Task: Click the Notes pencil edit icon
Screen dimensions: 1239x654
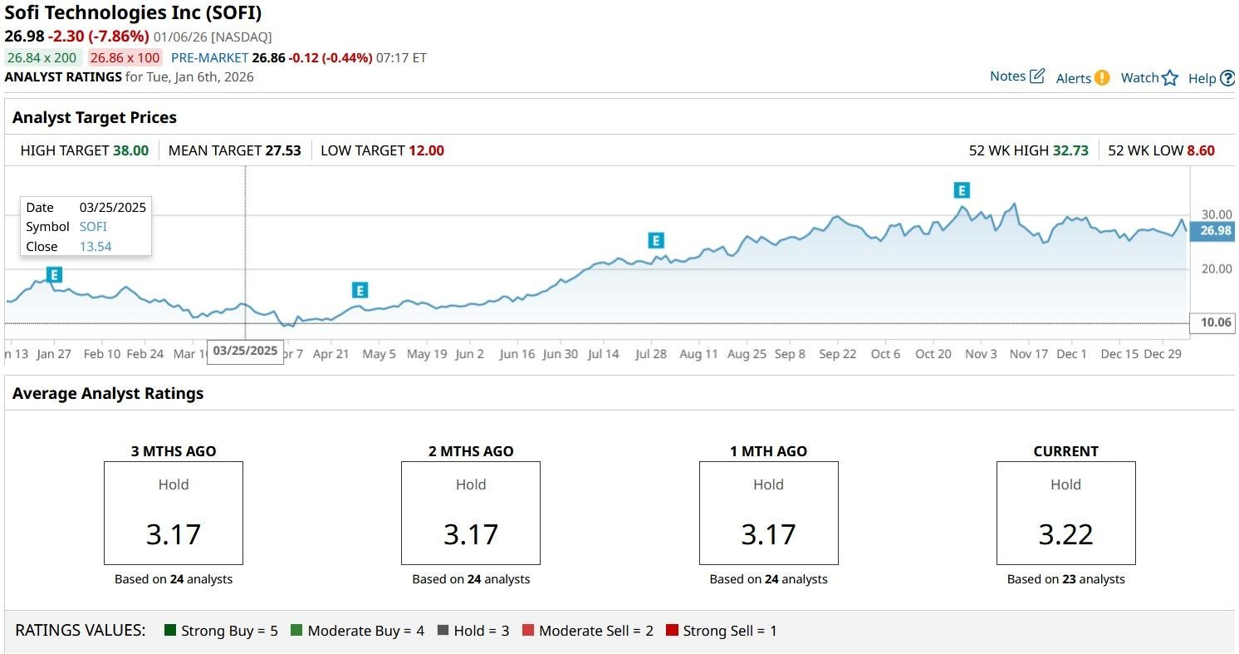Action: click(x=1037, y=76)
